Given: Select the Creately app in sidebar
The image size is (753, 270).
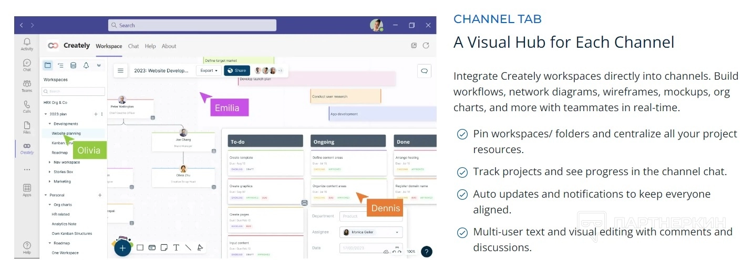Looking at the screenshot, I should coord(27,149).
